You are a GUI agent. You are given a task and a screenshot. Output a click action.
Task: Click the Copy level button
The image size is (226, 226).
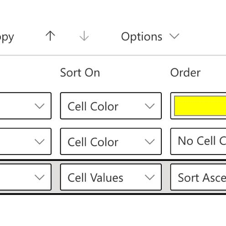(7, 37)
